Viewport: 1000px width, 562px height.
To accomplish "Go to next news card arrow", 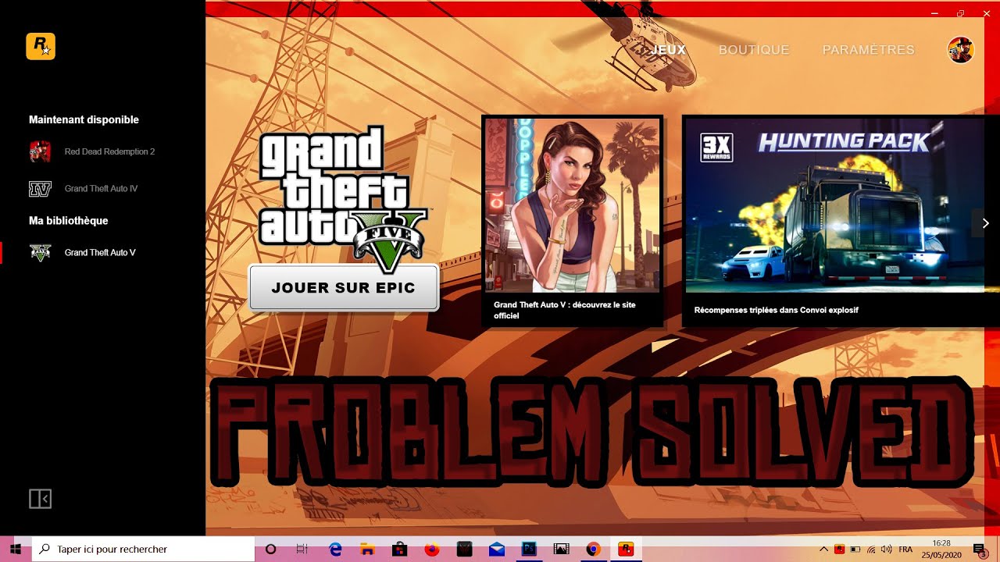I will click(x=985, y=223).
